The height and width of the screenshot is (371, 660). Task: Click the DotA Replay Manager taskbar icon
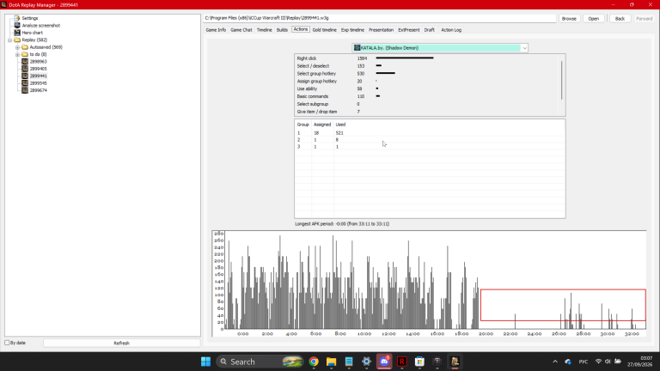[x=455, y=362]
